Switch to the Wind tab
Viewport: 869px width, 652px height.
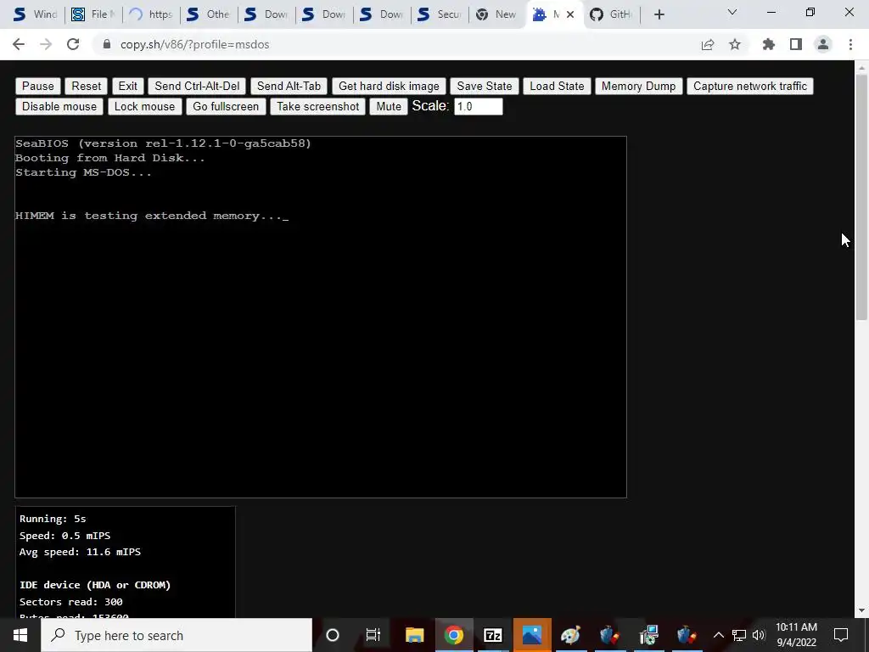36,14
